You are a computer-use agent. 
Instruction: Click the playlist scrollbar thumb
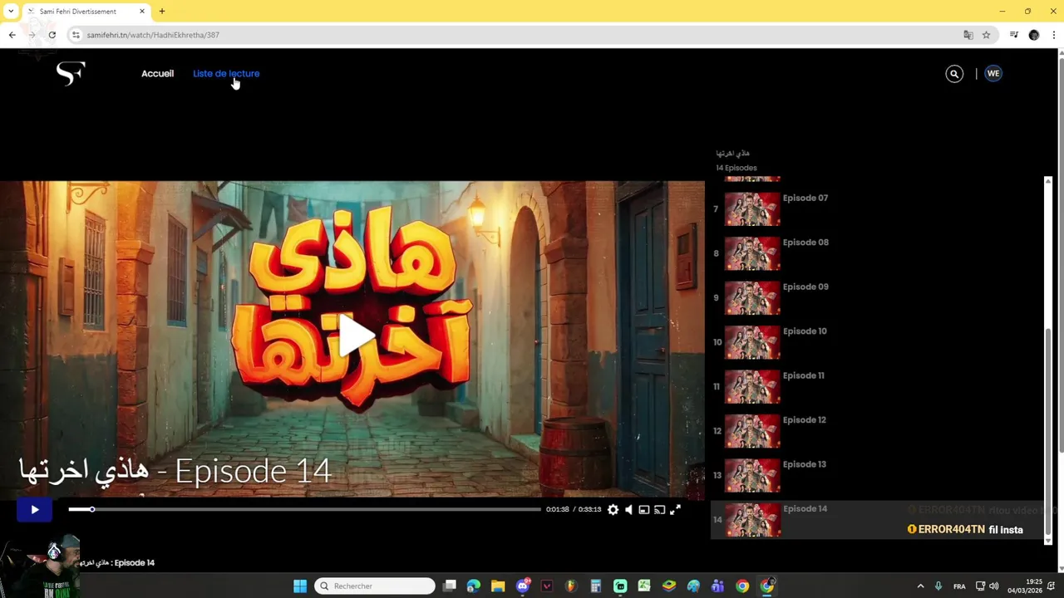(x=1047, y=431)
